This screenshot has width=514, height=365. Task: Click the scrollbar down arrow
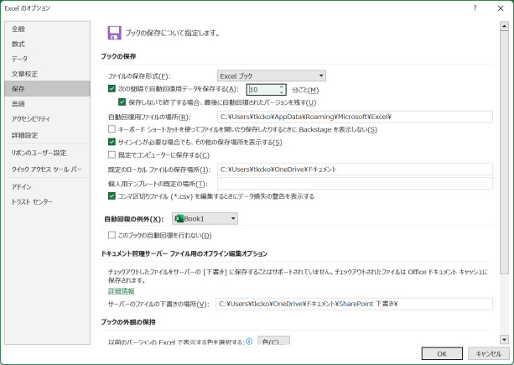(x=504, y=339)
